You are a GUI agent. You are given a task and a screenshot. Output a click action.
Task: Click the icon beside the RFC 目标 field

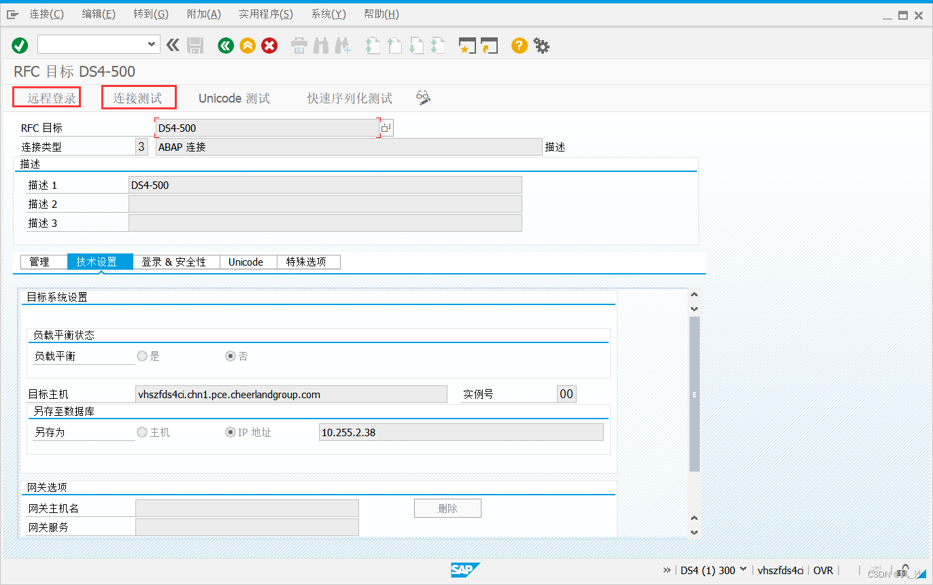click(387, 128)
